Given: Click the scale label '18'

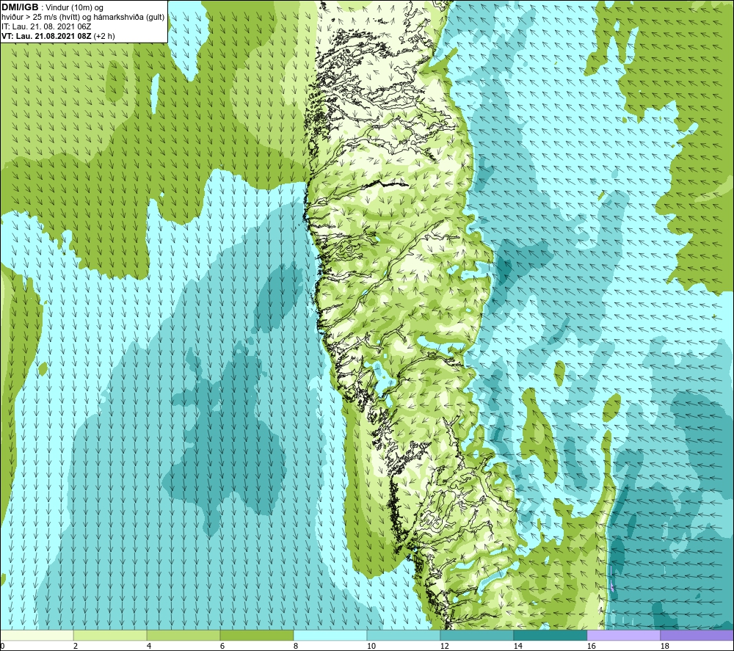Looking at the screenshot, I should click(664, 646).
